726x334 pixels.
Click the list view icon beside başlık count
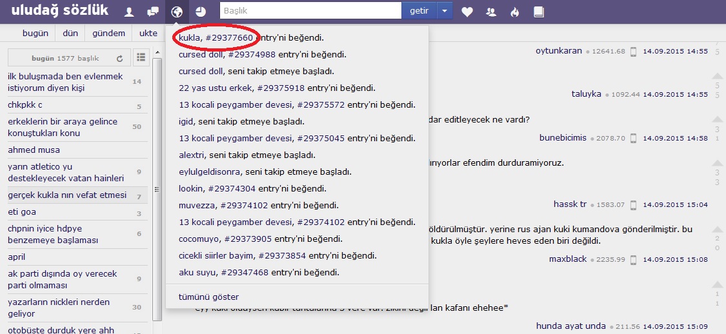(x=141, y=57)
